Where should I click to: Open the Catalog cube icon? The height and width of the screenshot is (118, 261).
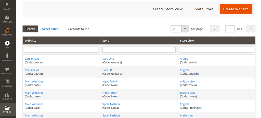[7, 18]
